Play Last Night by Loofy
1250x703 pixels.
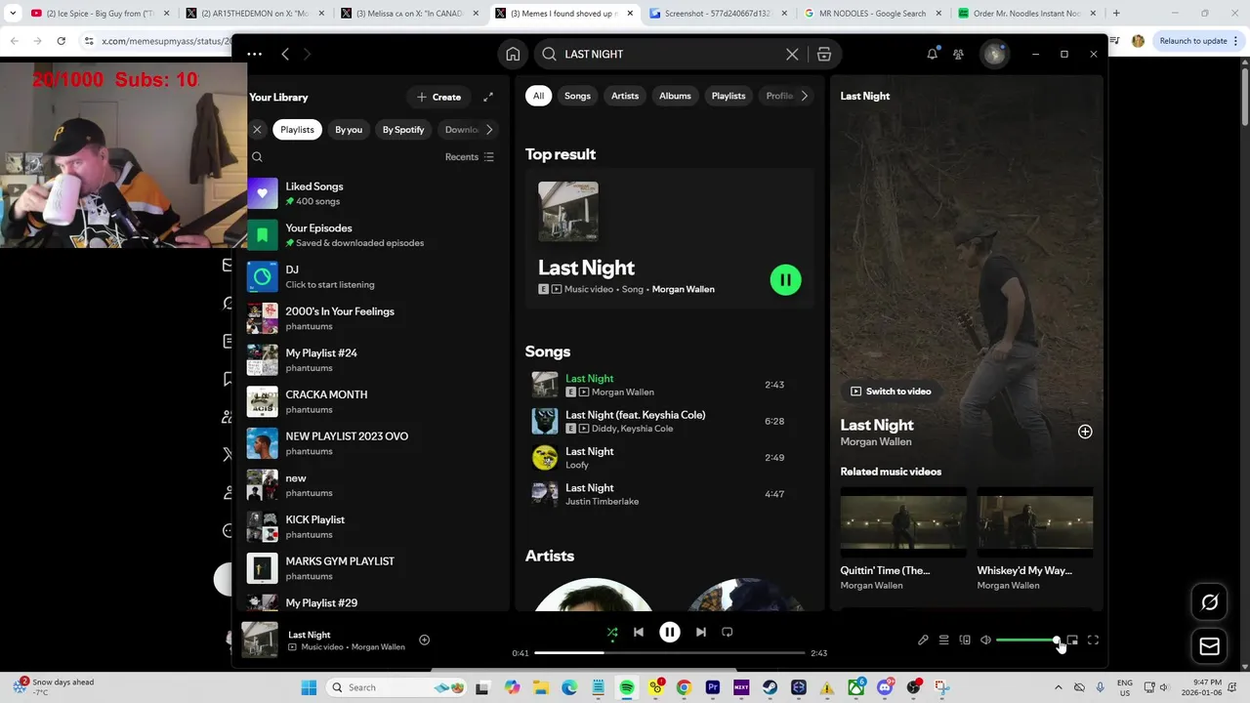(670, 458)
